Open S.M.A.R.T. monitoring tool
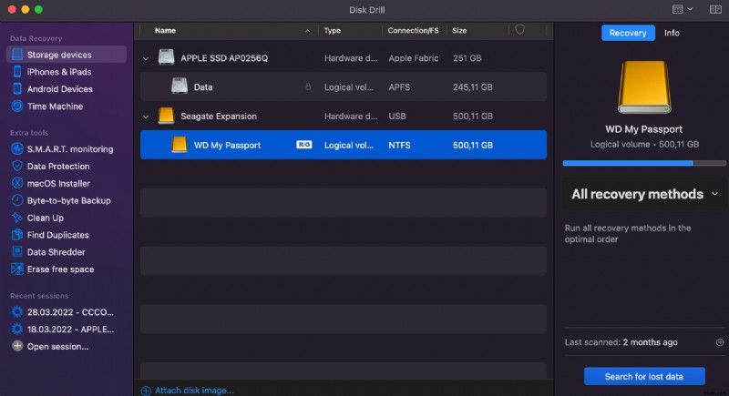 click(x=70, y=149)
